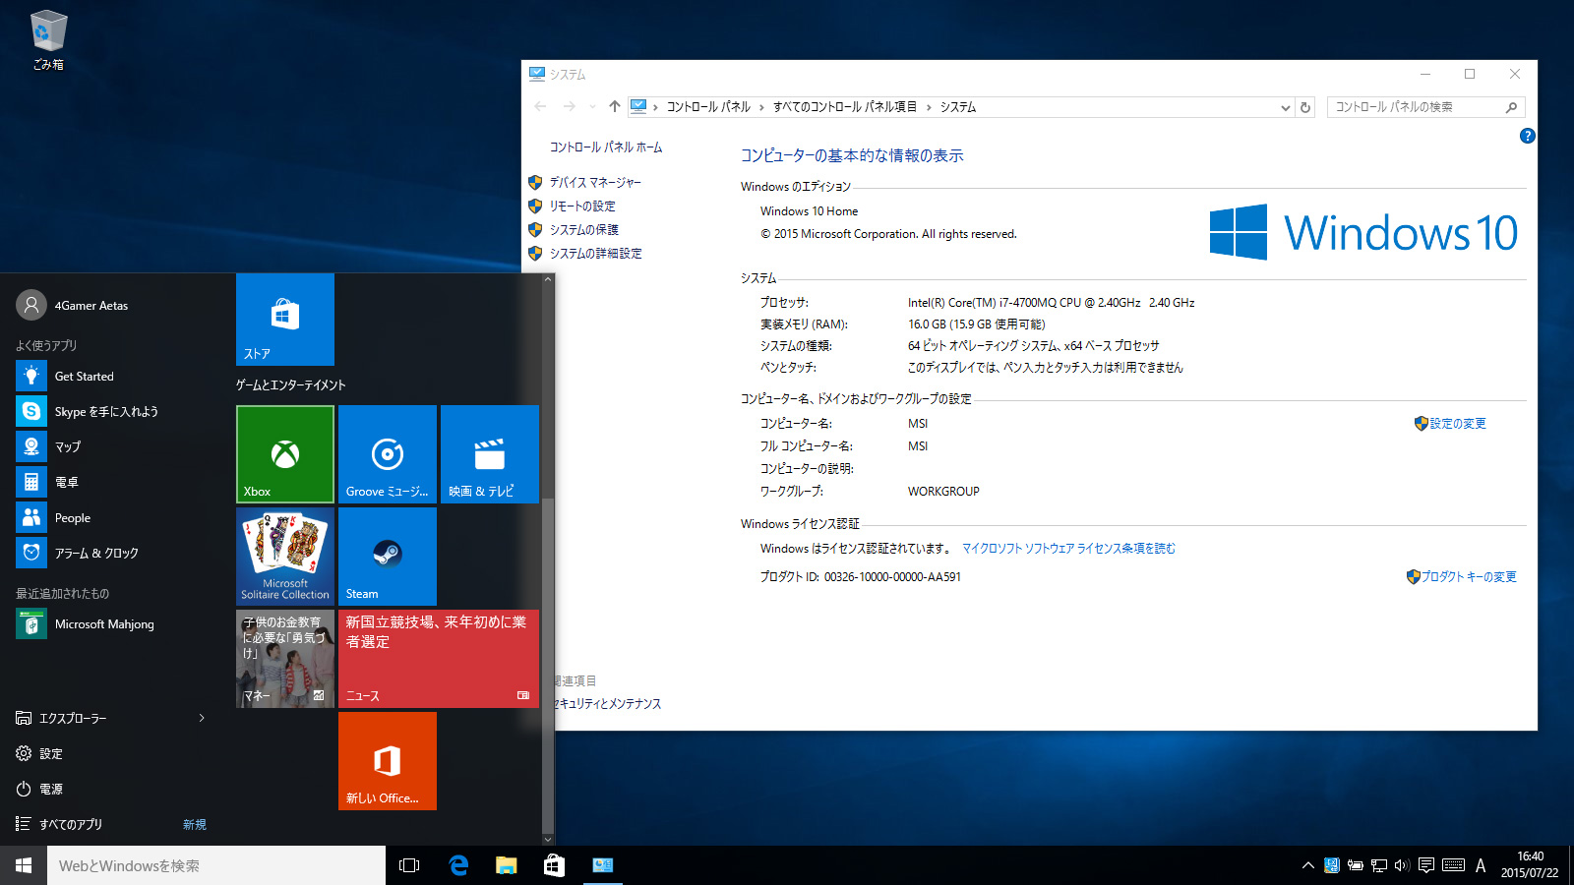The image size is (1574, 885).
Task: Open File Explorer from the taskbar
Action: (x=506, y=865)
